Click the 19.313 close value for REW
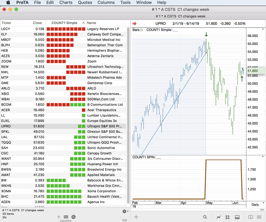This screenshot has height=222, width=266. click(39, 67)
